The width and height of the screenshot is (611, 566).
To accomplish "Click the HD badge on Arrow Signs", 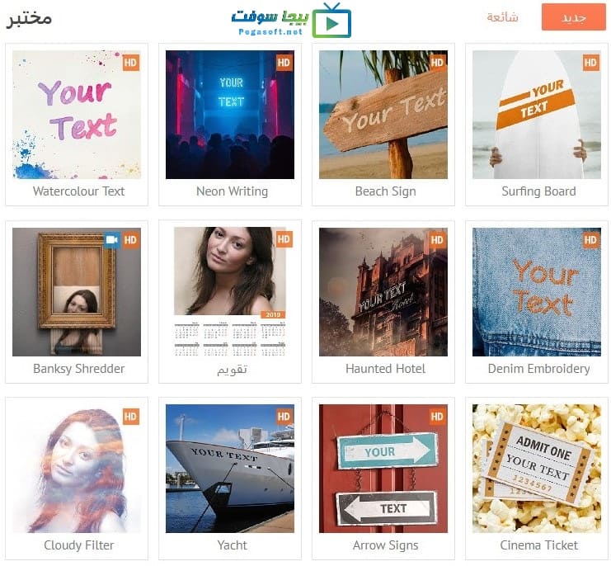I will click(x=437, y=417).
